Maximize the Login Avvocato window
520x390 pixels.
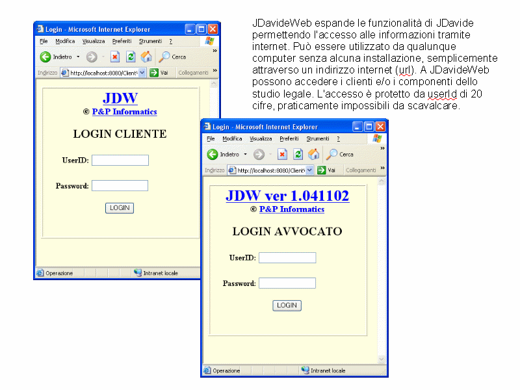369,127
